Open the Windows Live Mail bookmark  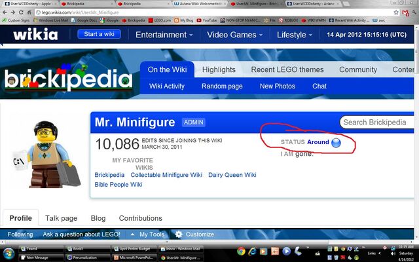51,20
